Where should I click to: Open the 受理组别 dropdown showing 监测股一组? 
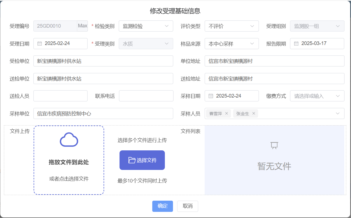point(317,26)
